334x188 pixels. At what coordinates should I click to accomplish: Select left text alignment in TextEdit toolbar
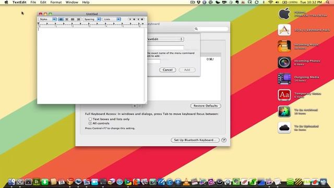[61, 19]
